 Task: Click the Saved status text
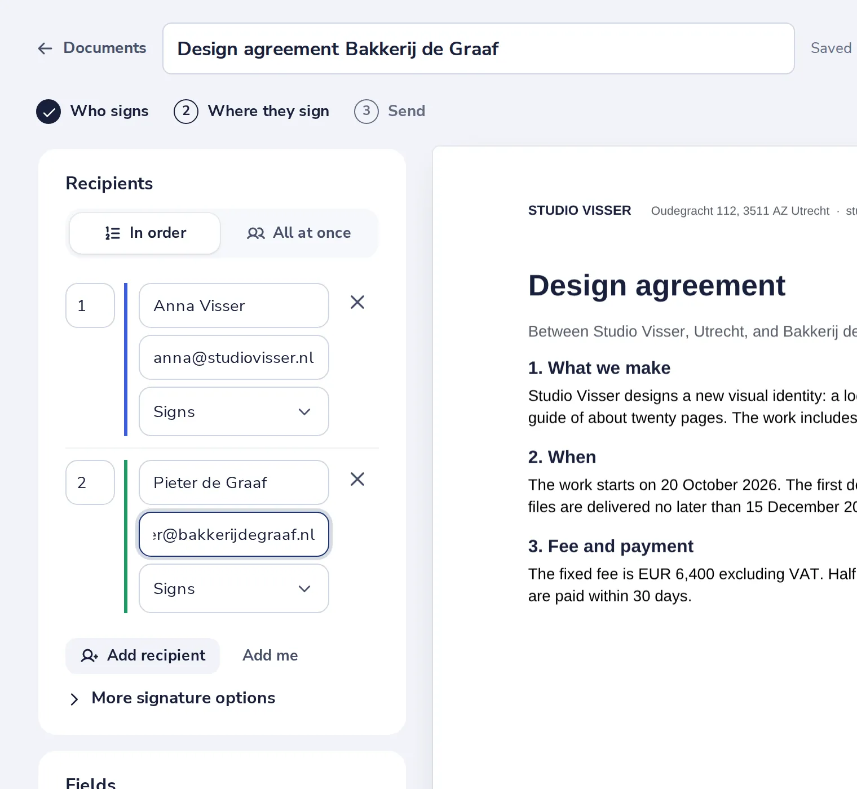click(x=831, y=48)
